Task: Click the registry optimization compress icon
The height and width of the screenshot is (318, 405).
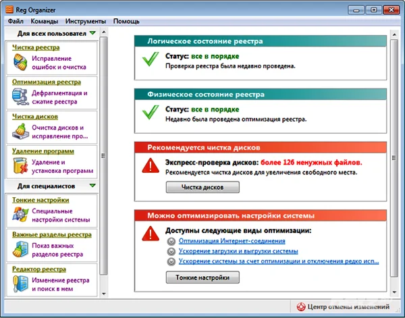Action: point(20,97)
